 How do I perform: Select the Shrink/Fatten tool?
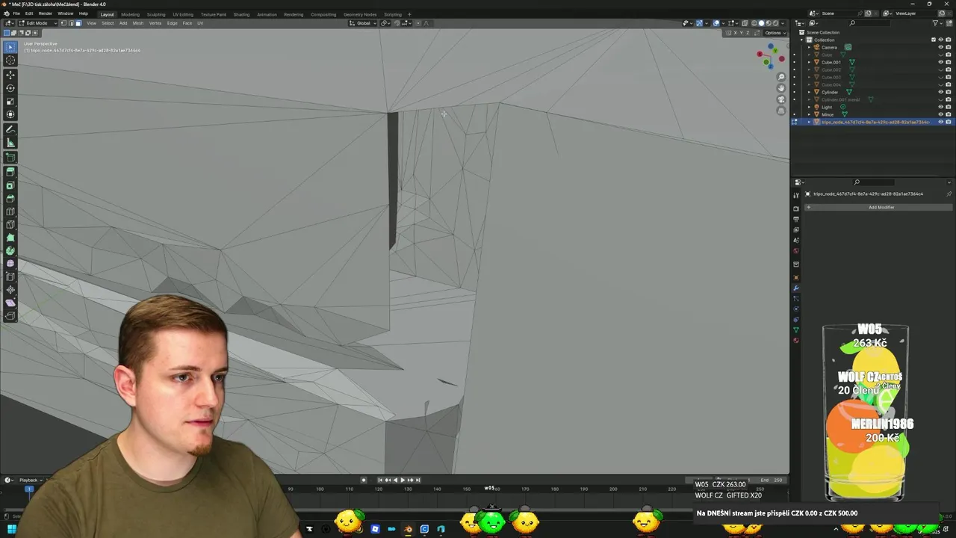click(x=10, y=290)
